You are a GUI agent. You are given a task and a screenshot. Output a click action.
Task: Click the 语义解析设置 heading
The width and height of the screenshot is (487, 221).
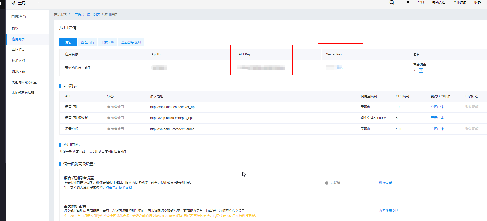pos(75,206)
